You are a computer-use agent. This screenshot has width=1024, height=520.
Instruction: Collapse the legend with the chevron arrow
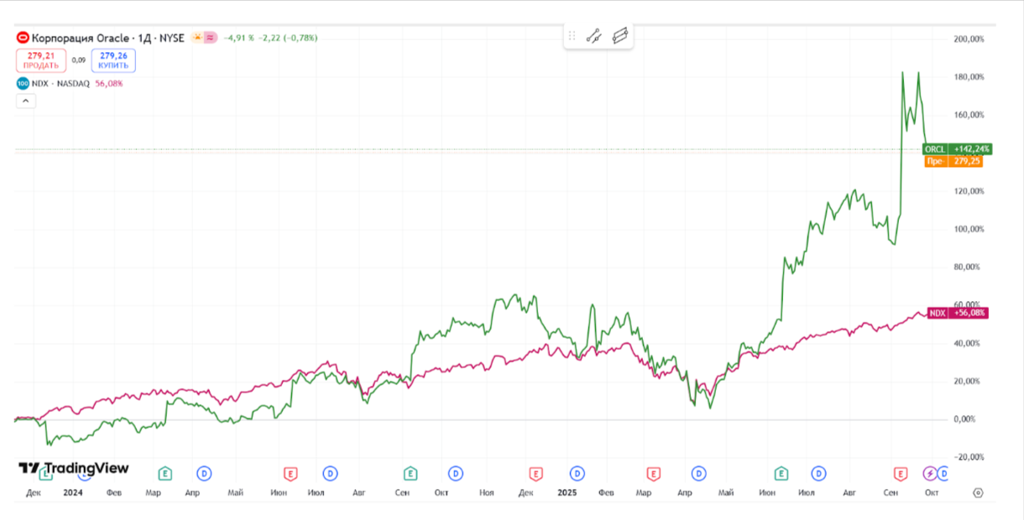point(25,101)
